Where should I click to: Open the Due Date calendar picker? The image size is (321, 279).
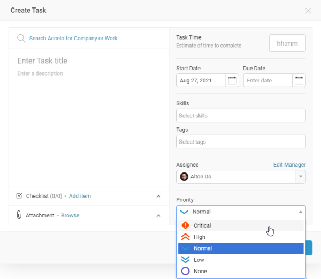pos(299,80)
